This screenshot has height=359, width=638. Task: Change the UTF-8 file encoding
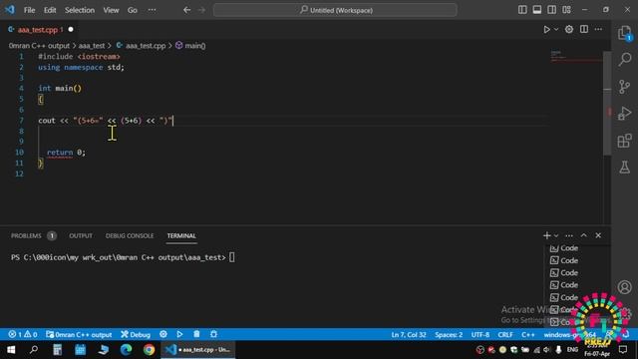480,335
